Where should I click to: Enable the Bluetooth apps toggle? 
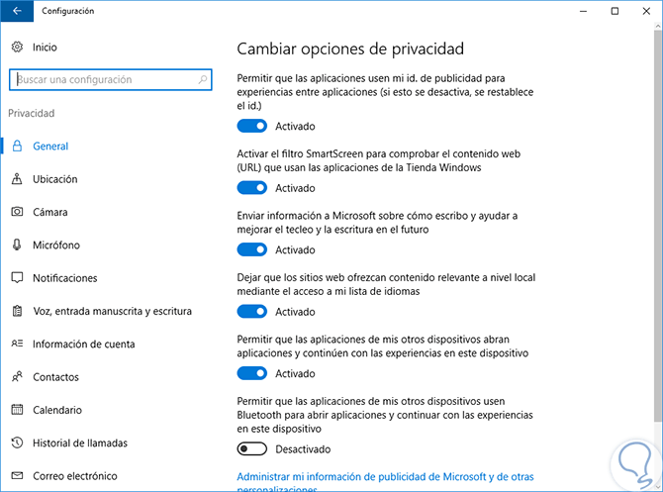[252, 448]
